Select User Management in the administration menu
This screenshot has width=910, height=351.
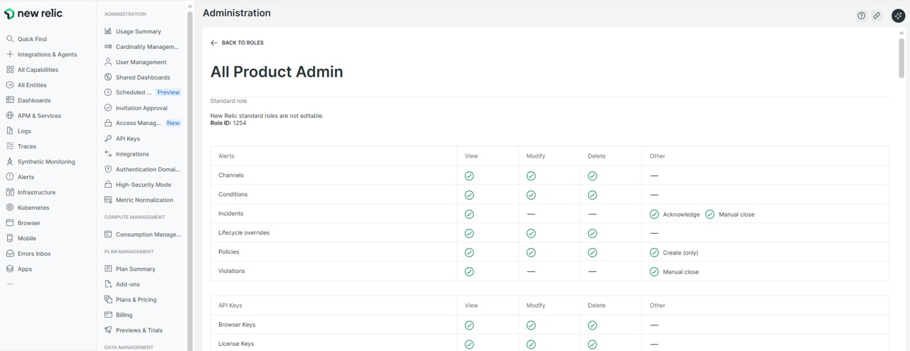[141, 63]
